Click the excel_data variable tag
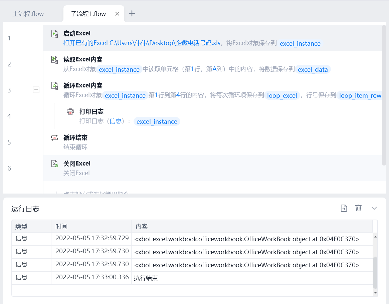389x304 pixels. 313,69
